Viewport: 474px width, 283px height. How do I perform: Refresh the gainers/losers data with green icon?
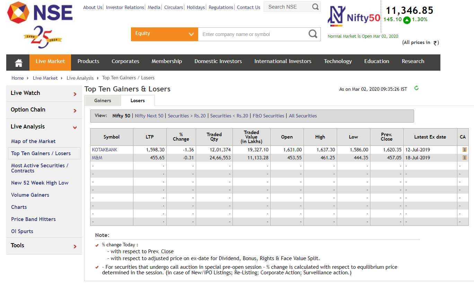[416, 88]
